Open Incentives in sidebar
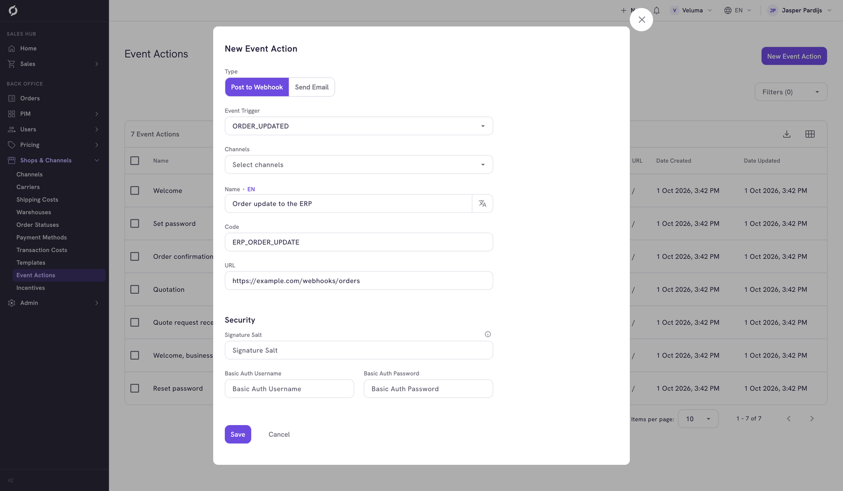This screenshot has width=843, height=491. pos(31,288)
